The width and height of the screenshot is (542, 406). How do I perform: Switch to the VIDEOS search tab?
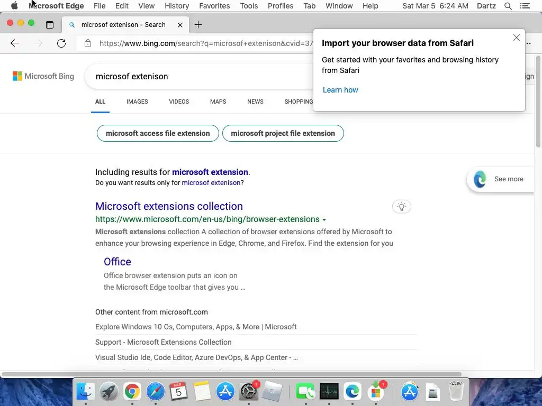tap(179, 101)
